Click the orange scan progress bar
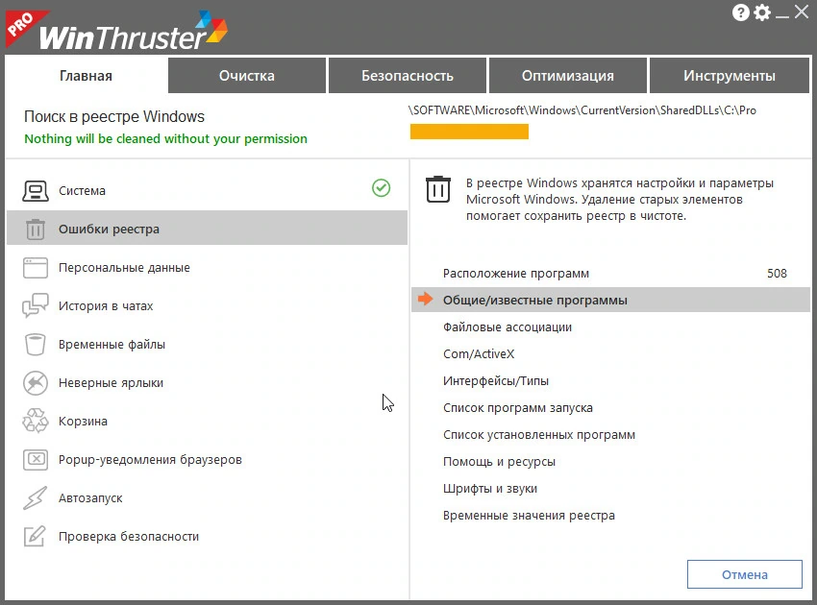 tap(469, 132)
